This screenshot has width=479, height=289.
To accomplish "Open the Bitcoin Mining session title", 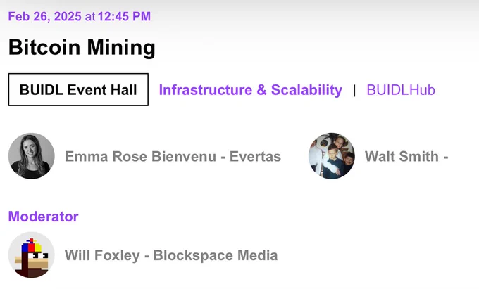I will pos(82,48).
